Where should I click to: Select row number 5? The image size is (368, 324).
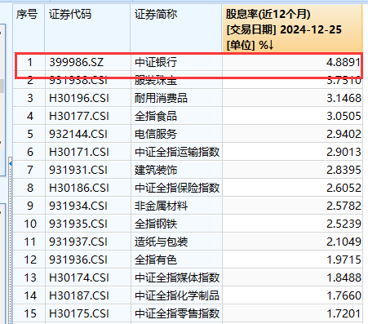click(x=30, y=134)
